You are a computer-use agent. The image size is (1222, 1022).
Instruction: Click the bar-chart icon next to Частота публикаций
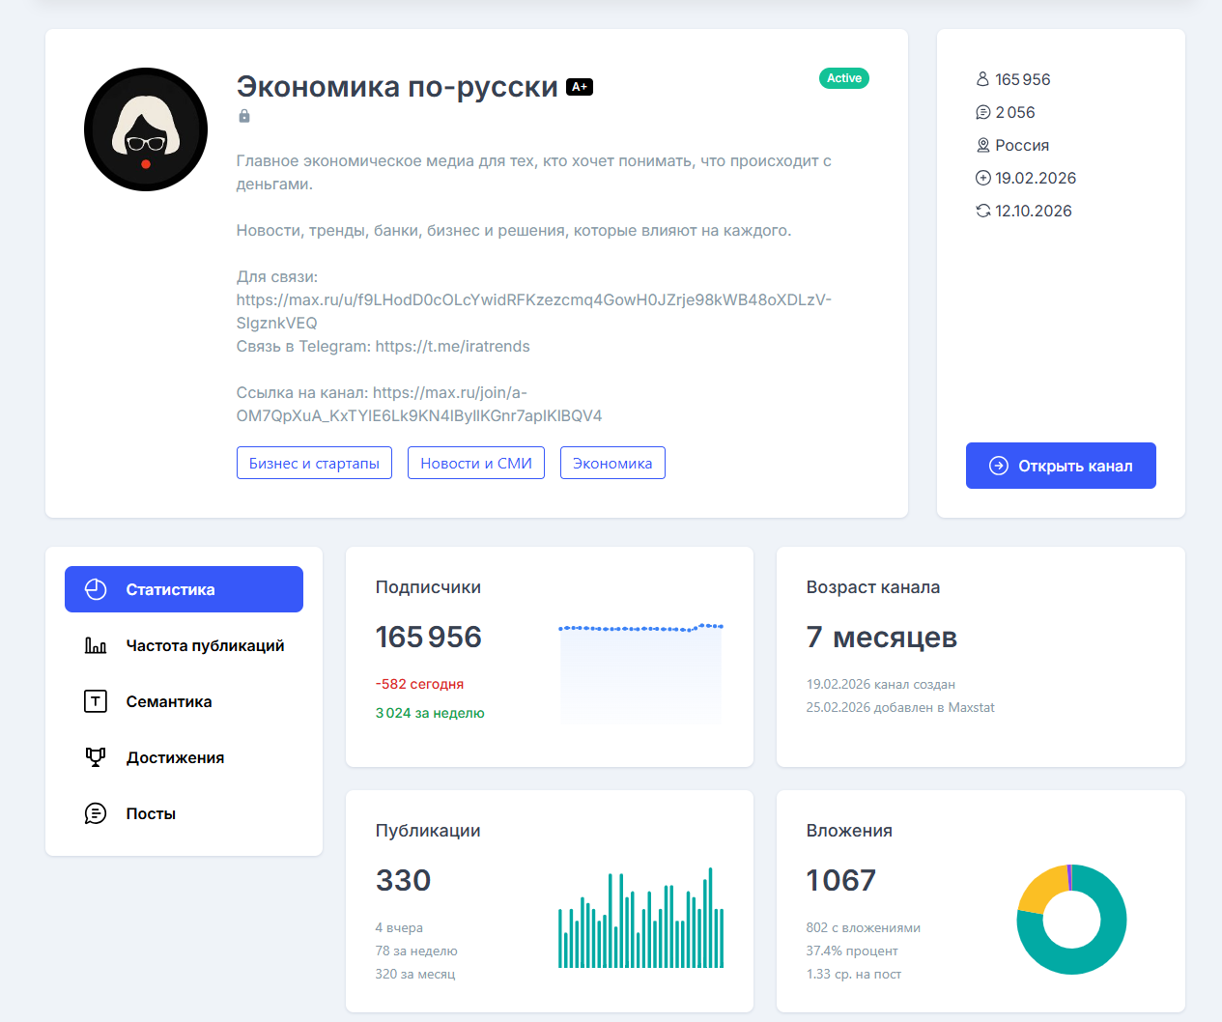(96, 645)
